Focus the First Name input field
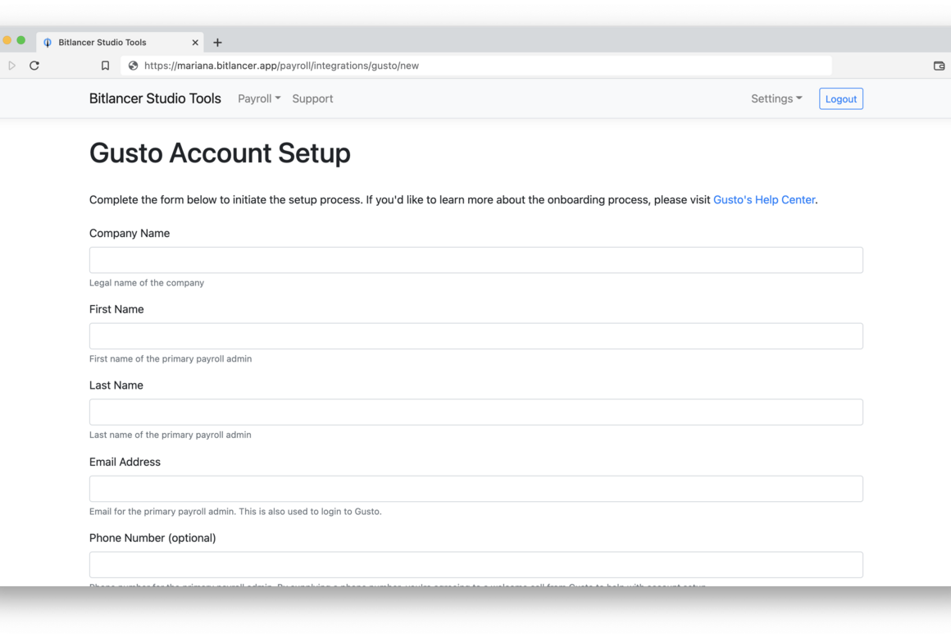This screenshot has height=638, width=951. [476, 336]
